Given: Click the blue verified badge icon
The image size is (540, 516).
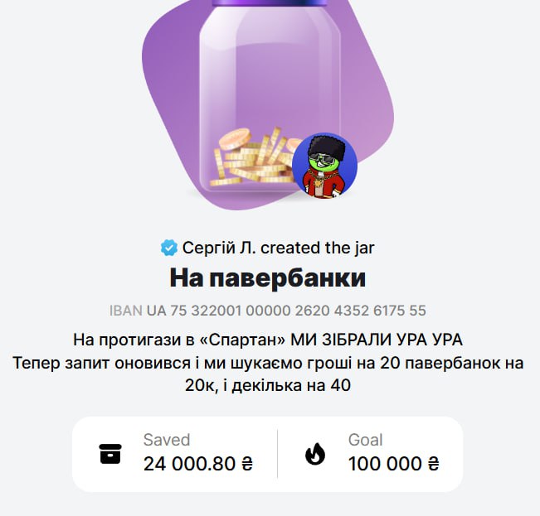Looking at the screenshot, I should point(168,248).
